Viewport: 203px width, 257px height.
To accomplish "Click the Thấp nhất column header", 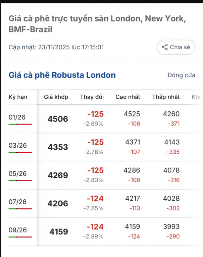I will tap(166, 97).
